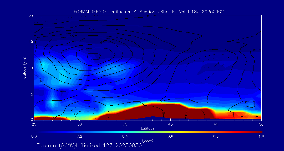Select the 15 tick on altitude axis
This screenshot has height=151, width=284.
tap(31, 42)
